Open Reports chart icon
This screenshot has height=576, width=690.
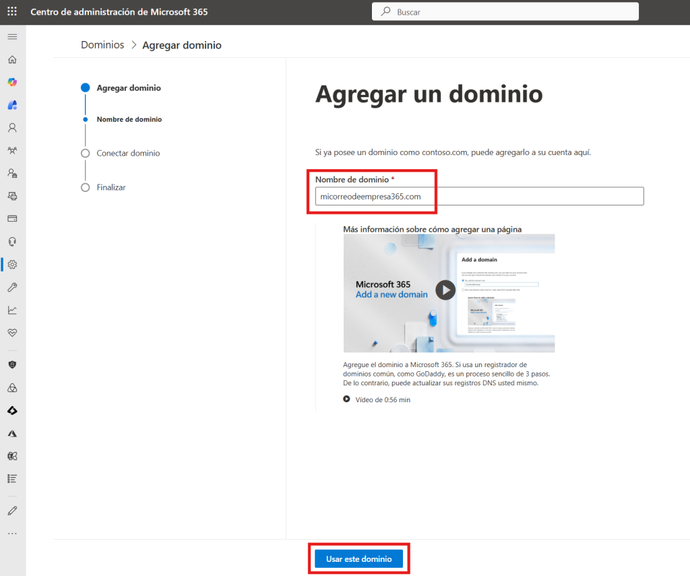click(12, 311)
